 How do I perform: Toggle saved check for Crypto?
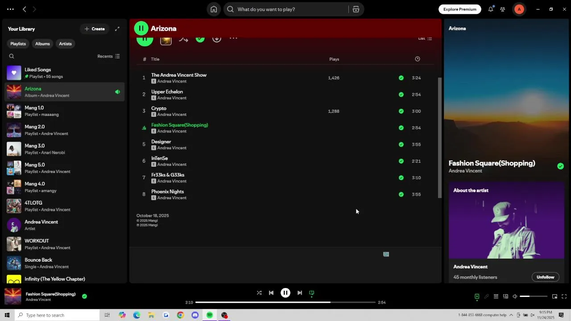pyautogui.click(x=401, y=111)
